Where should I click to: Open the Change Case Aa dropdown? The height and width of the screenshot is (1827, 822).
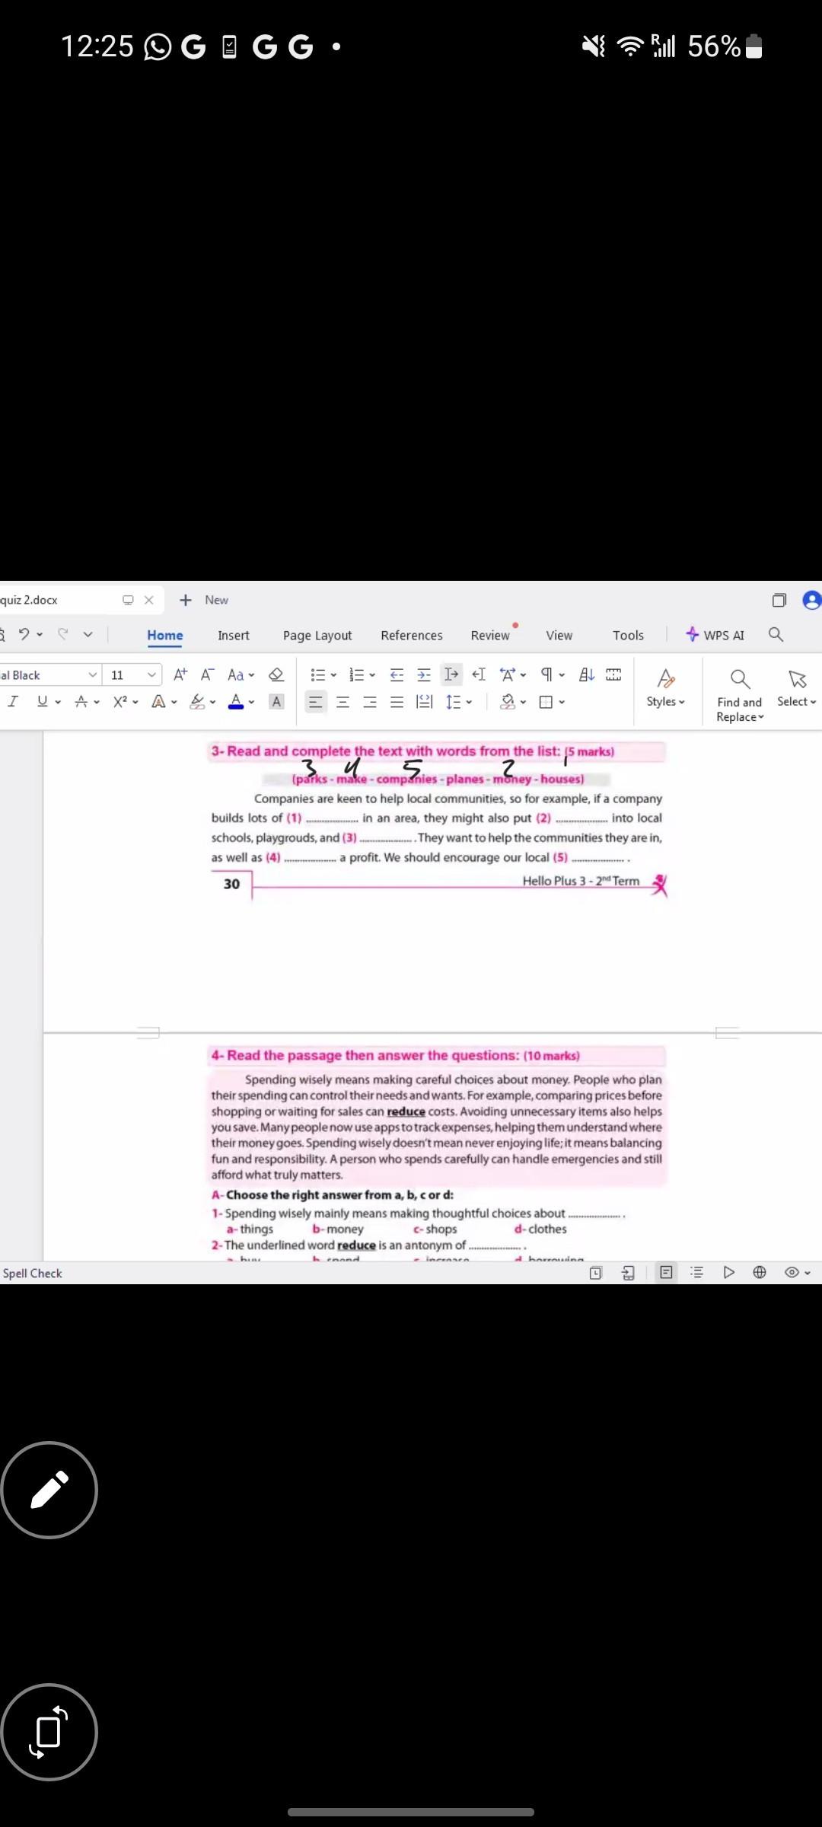click(241, 674)
